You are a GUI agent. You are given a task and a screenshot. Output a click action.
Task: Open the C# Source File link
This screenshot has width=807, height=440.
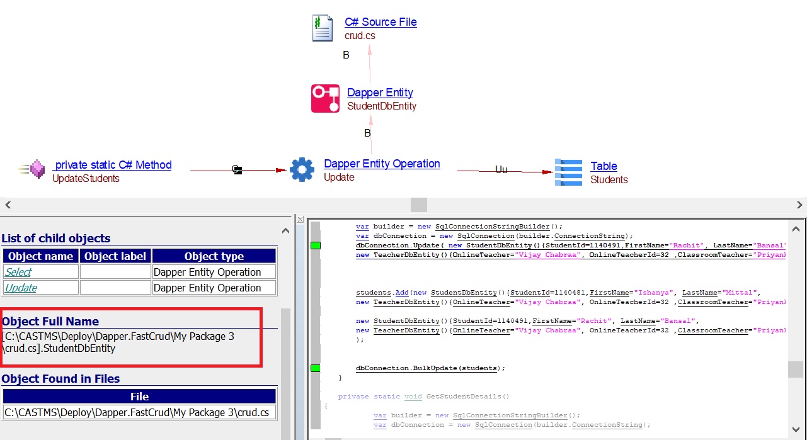coord(381,22)
